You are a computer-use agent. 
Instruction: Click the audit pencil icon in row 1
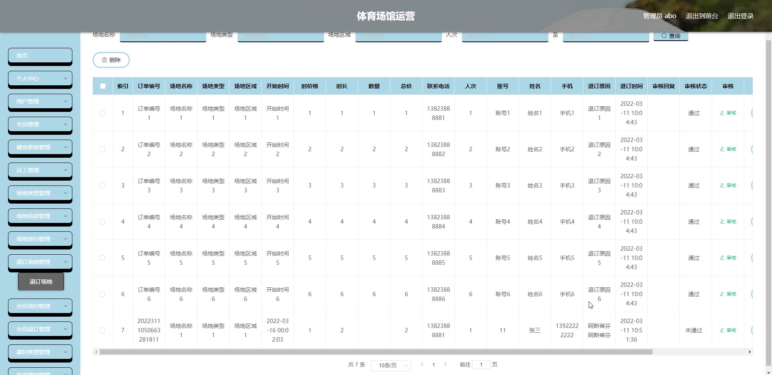pos(722,113)
